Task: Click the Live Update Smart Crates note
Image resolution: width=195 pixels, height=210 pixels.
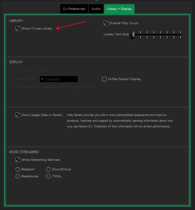Action: click(x=55, y=87)
